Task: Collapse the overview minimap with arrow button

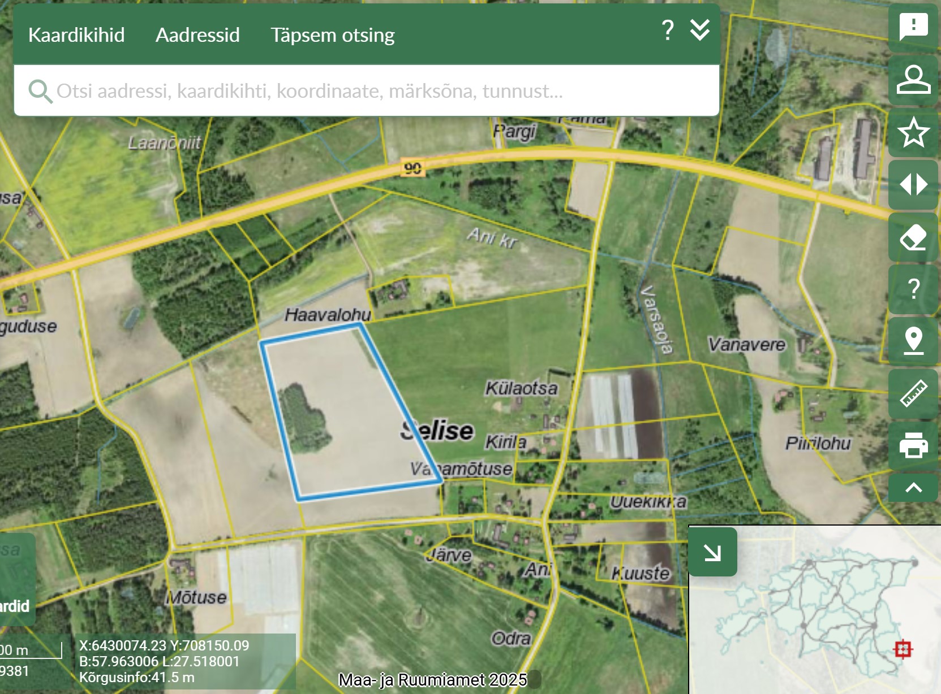Action: [712, 552]
